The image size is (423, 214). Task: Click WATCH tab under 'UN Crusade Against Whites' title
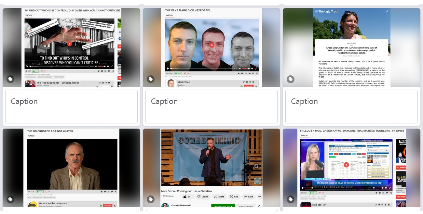click(31, 136)
